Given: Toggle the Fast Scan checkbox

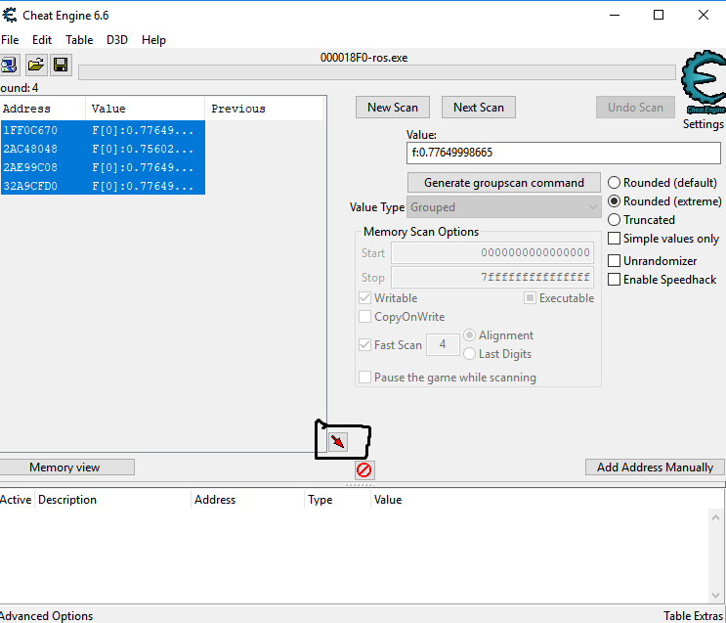Looking at the screenshot, I should (364, 345).
